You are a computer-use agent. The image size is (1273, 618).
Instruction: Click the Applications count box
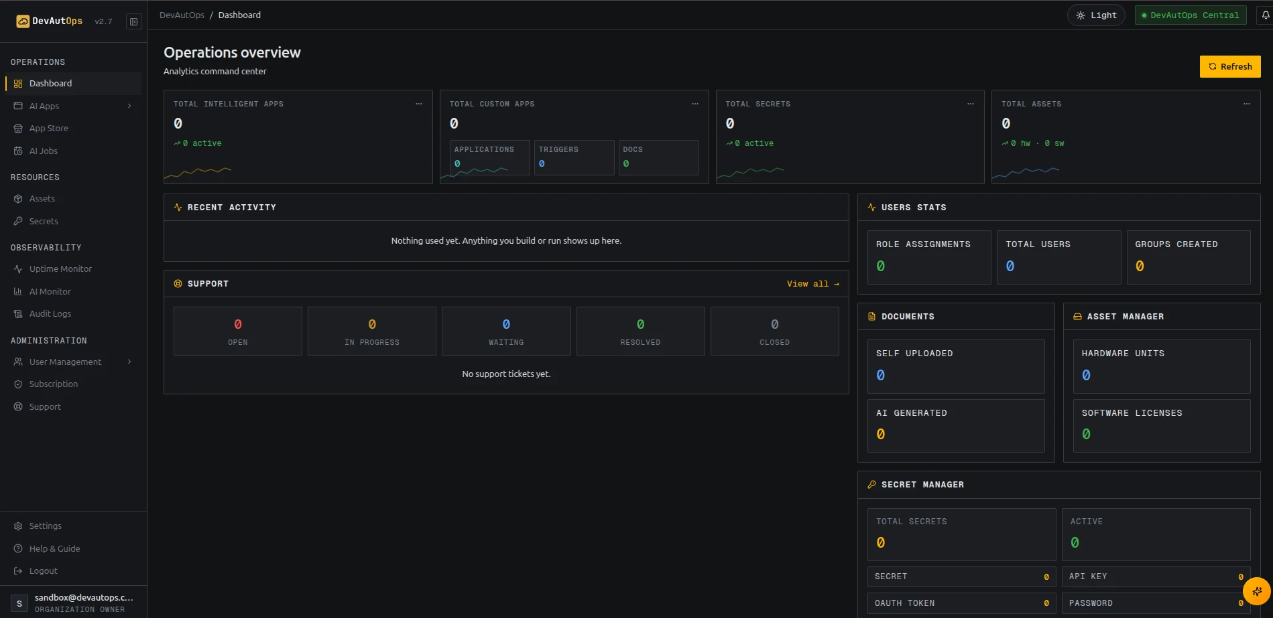(x=490, y=158)
